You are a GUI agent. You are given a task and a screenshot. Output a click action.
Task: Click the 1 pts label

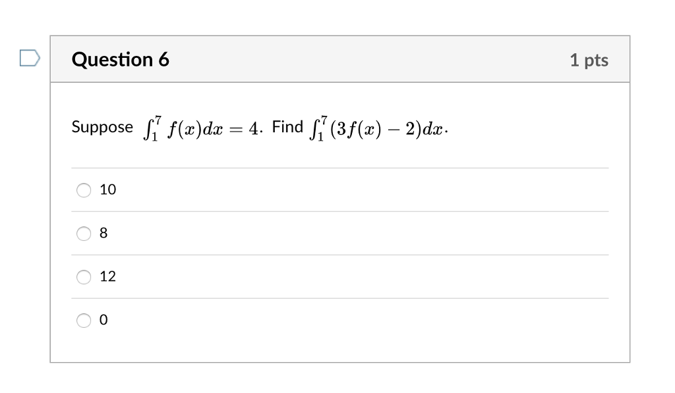(589, 59)
